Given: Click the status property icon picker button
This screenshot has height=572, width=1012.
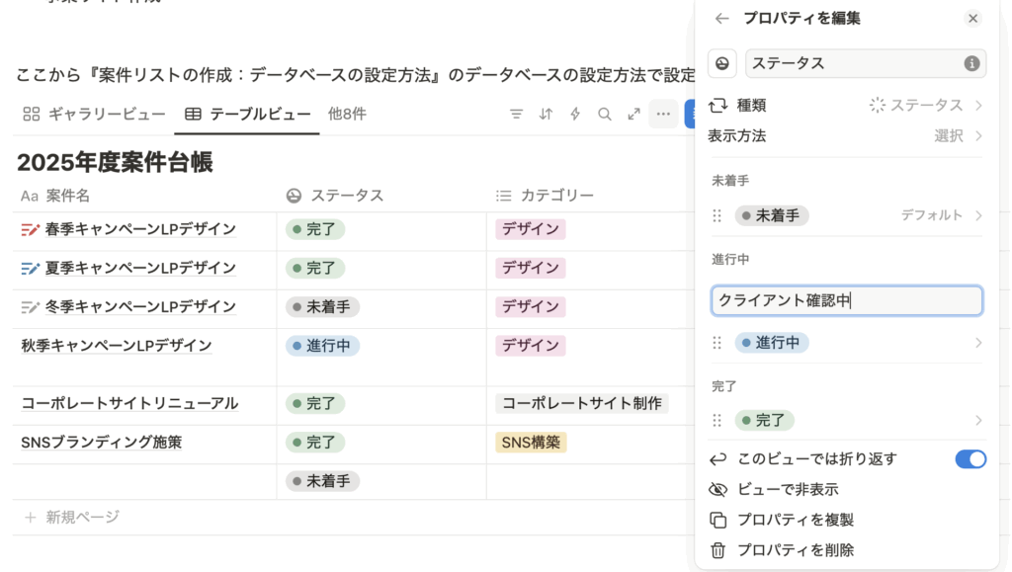Looking at the screenshot, I should [722, 63].
